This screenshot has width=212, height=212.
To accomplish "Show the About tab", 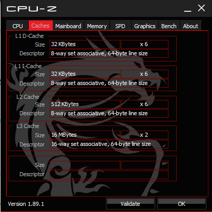I will (190, 26).
